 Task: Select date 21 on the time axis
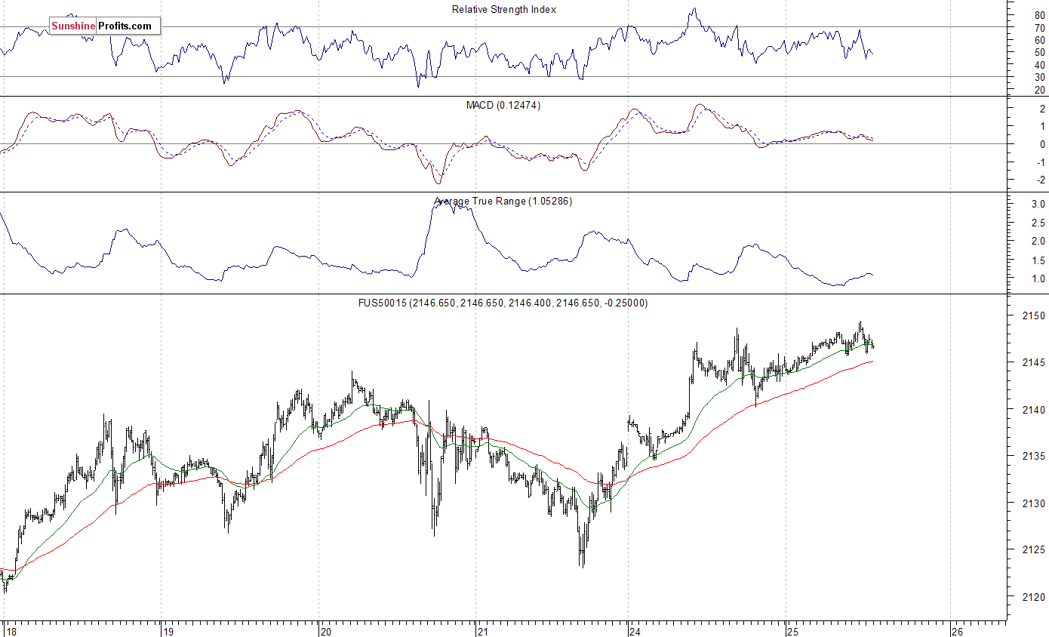click(483, 631)
